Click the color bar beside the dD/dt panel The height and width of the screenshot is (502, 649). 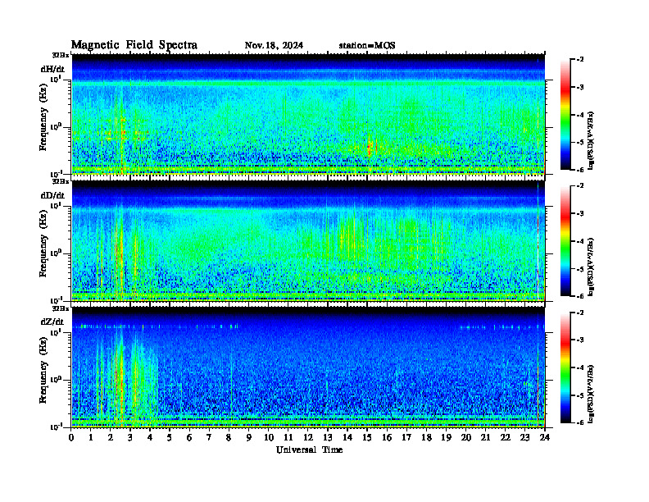pos(565,240)
